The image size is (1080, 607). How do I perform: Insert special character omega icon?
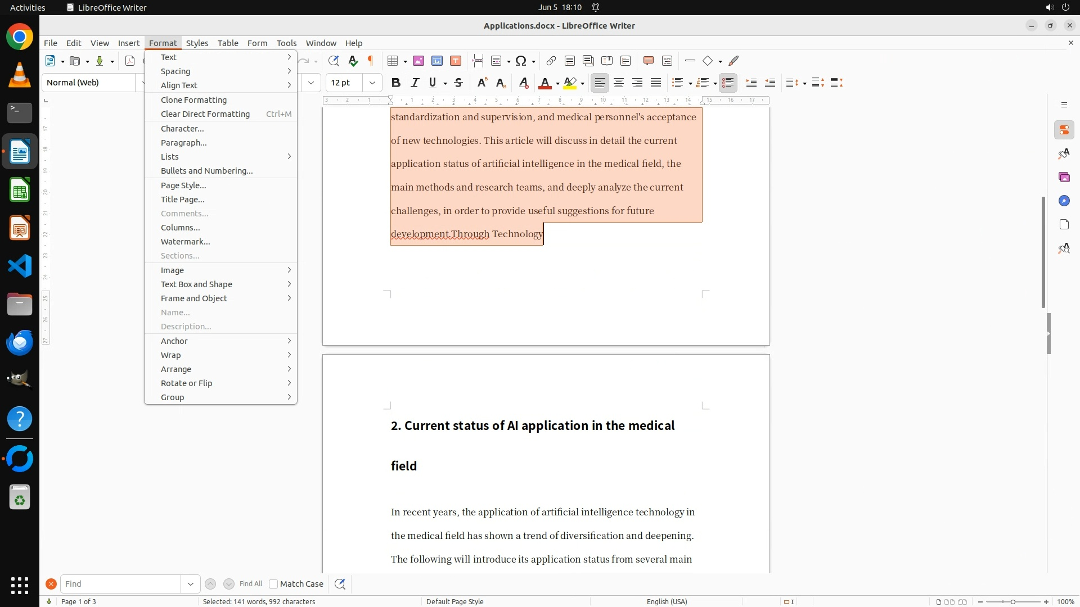[x=521, y=61]
